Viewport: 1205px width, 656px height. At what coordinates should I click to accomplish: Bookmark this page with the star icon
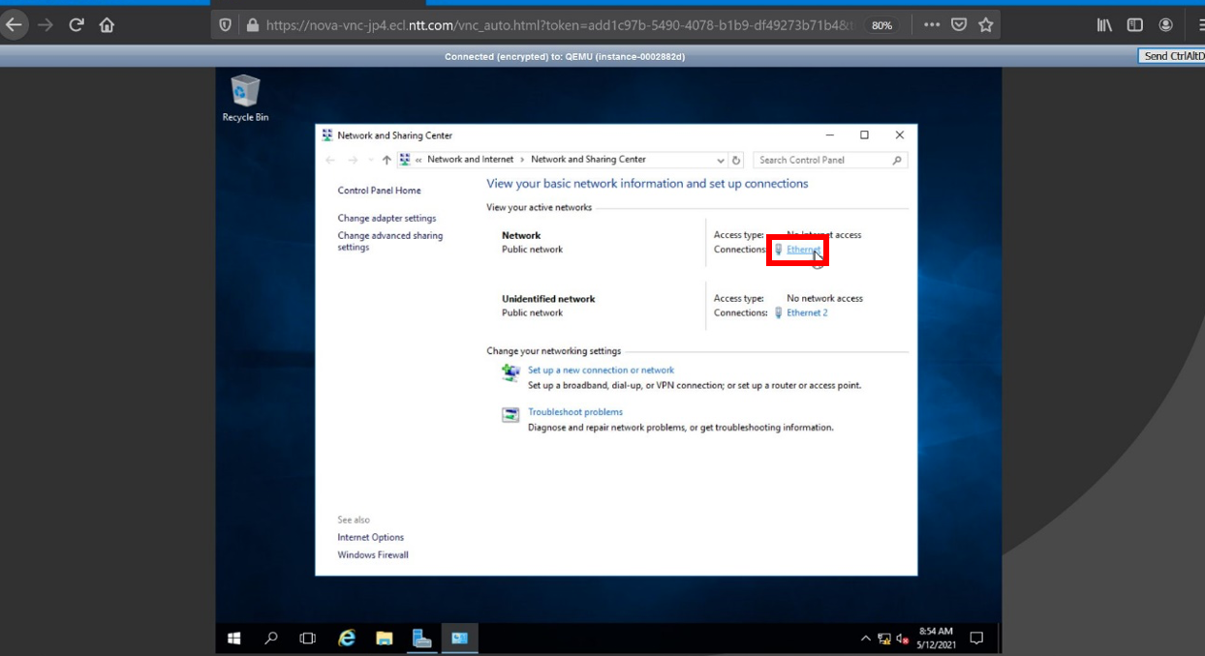(x=986, y=25)
